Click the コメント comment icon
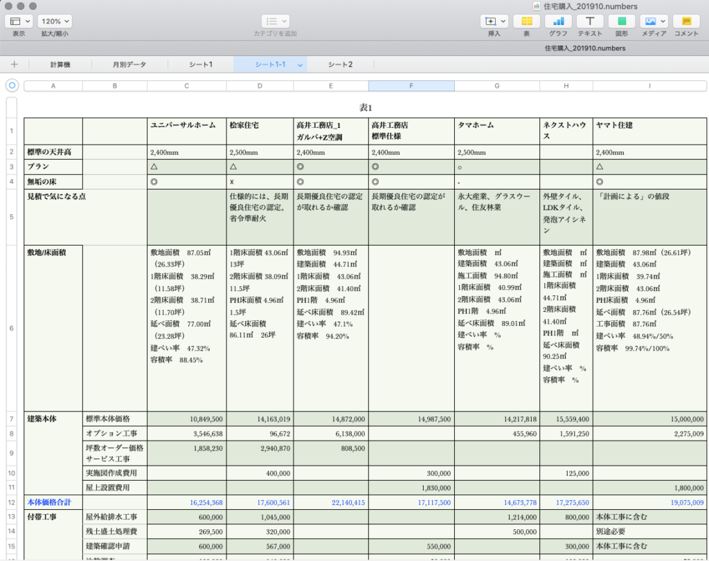This screenshot has height=561, width=709. (x=686, y=21)
